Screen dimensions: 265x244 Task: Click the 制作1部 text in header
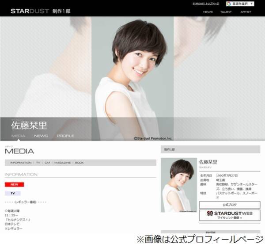61,11
